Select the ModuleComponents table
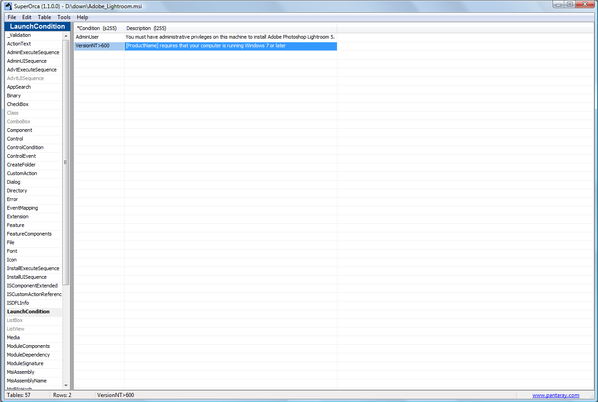The height and width of the screenshot is (402, 598). tap(34, 346)
